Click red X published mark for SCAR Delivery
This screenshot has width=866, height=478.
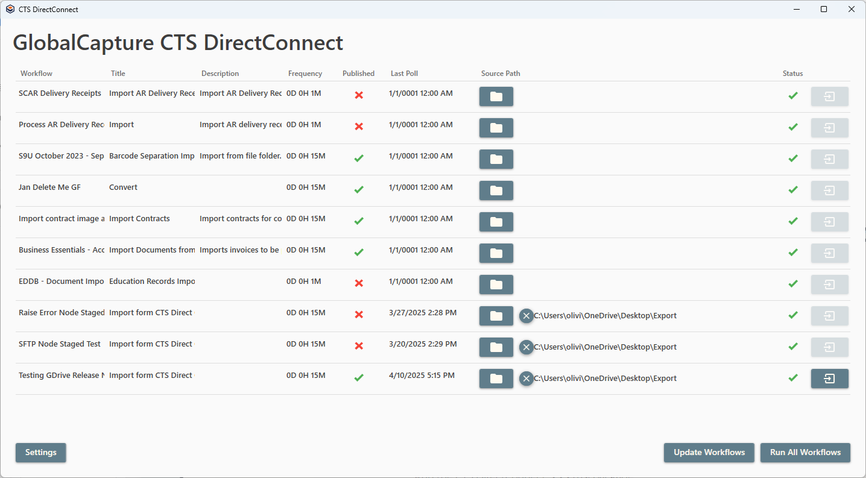tap(359, 95)
